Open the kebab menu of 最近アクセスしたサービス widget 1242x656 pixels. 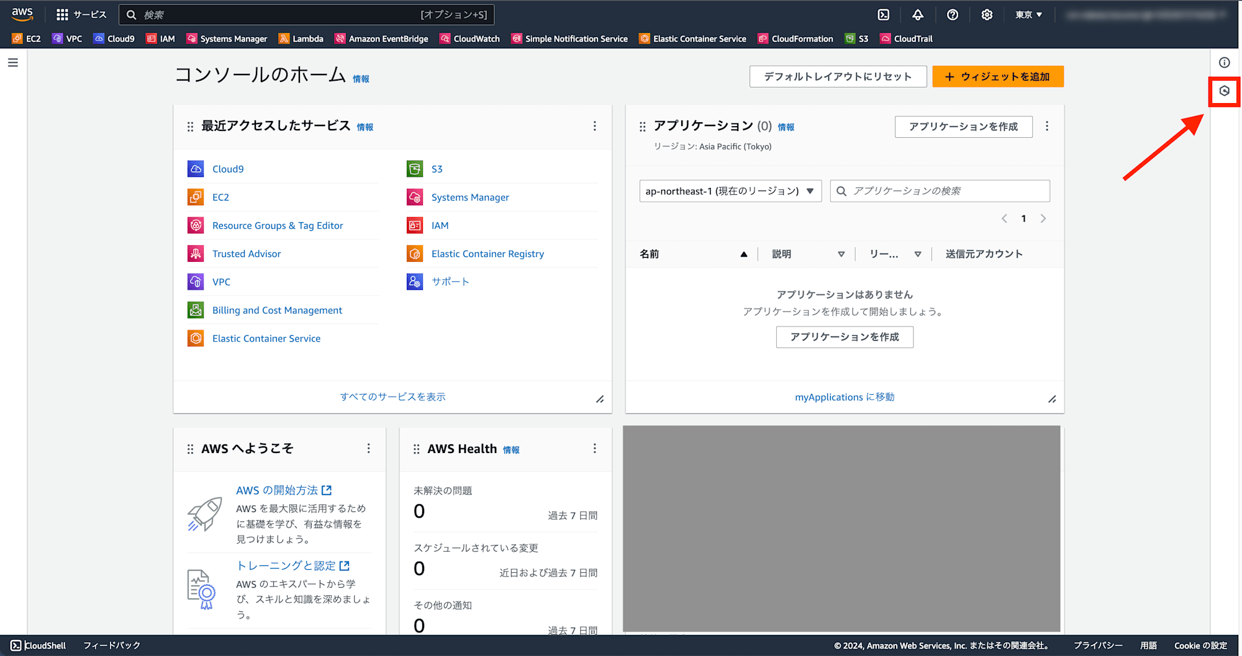tap(594, 126)
